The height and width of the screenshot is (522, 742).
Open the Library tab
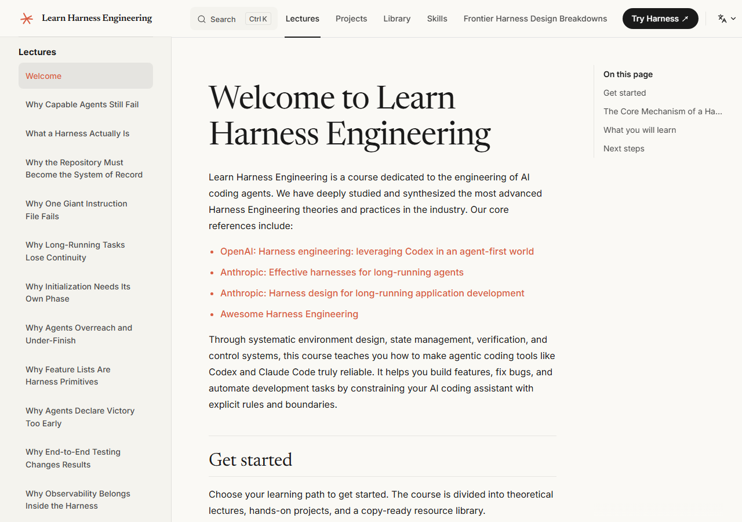pos(397,19)
